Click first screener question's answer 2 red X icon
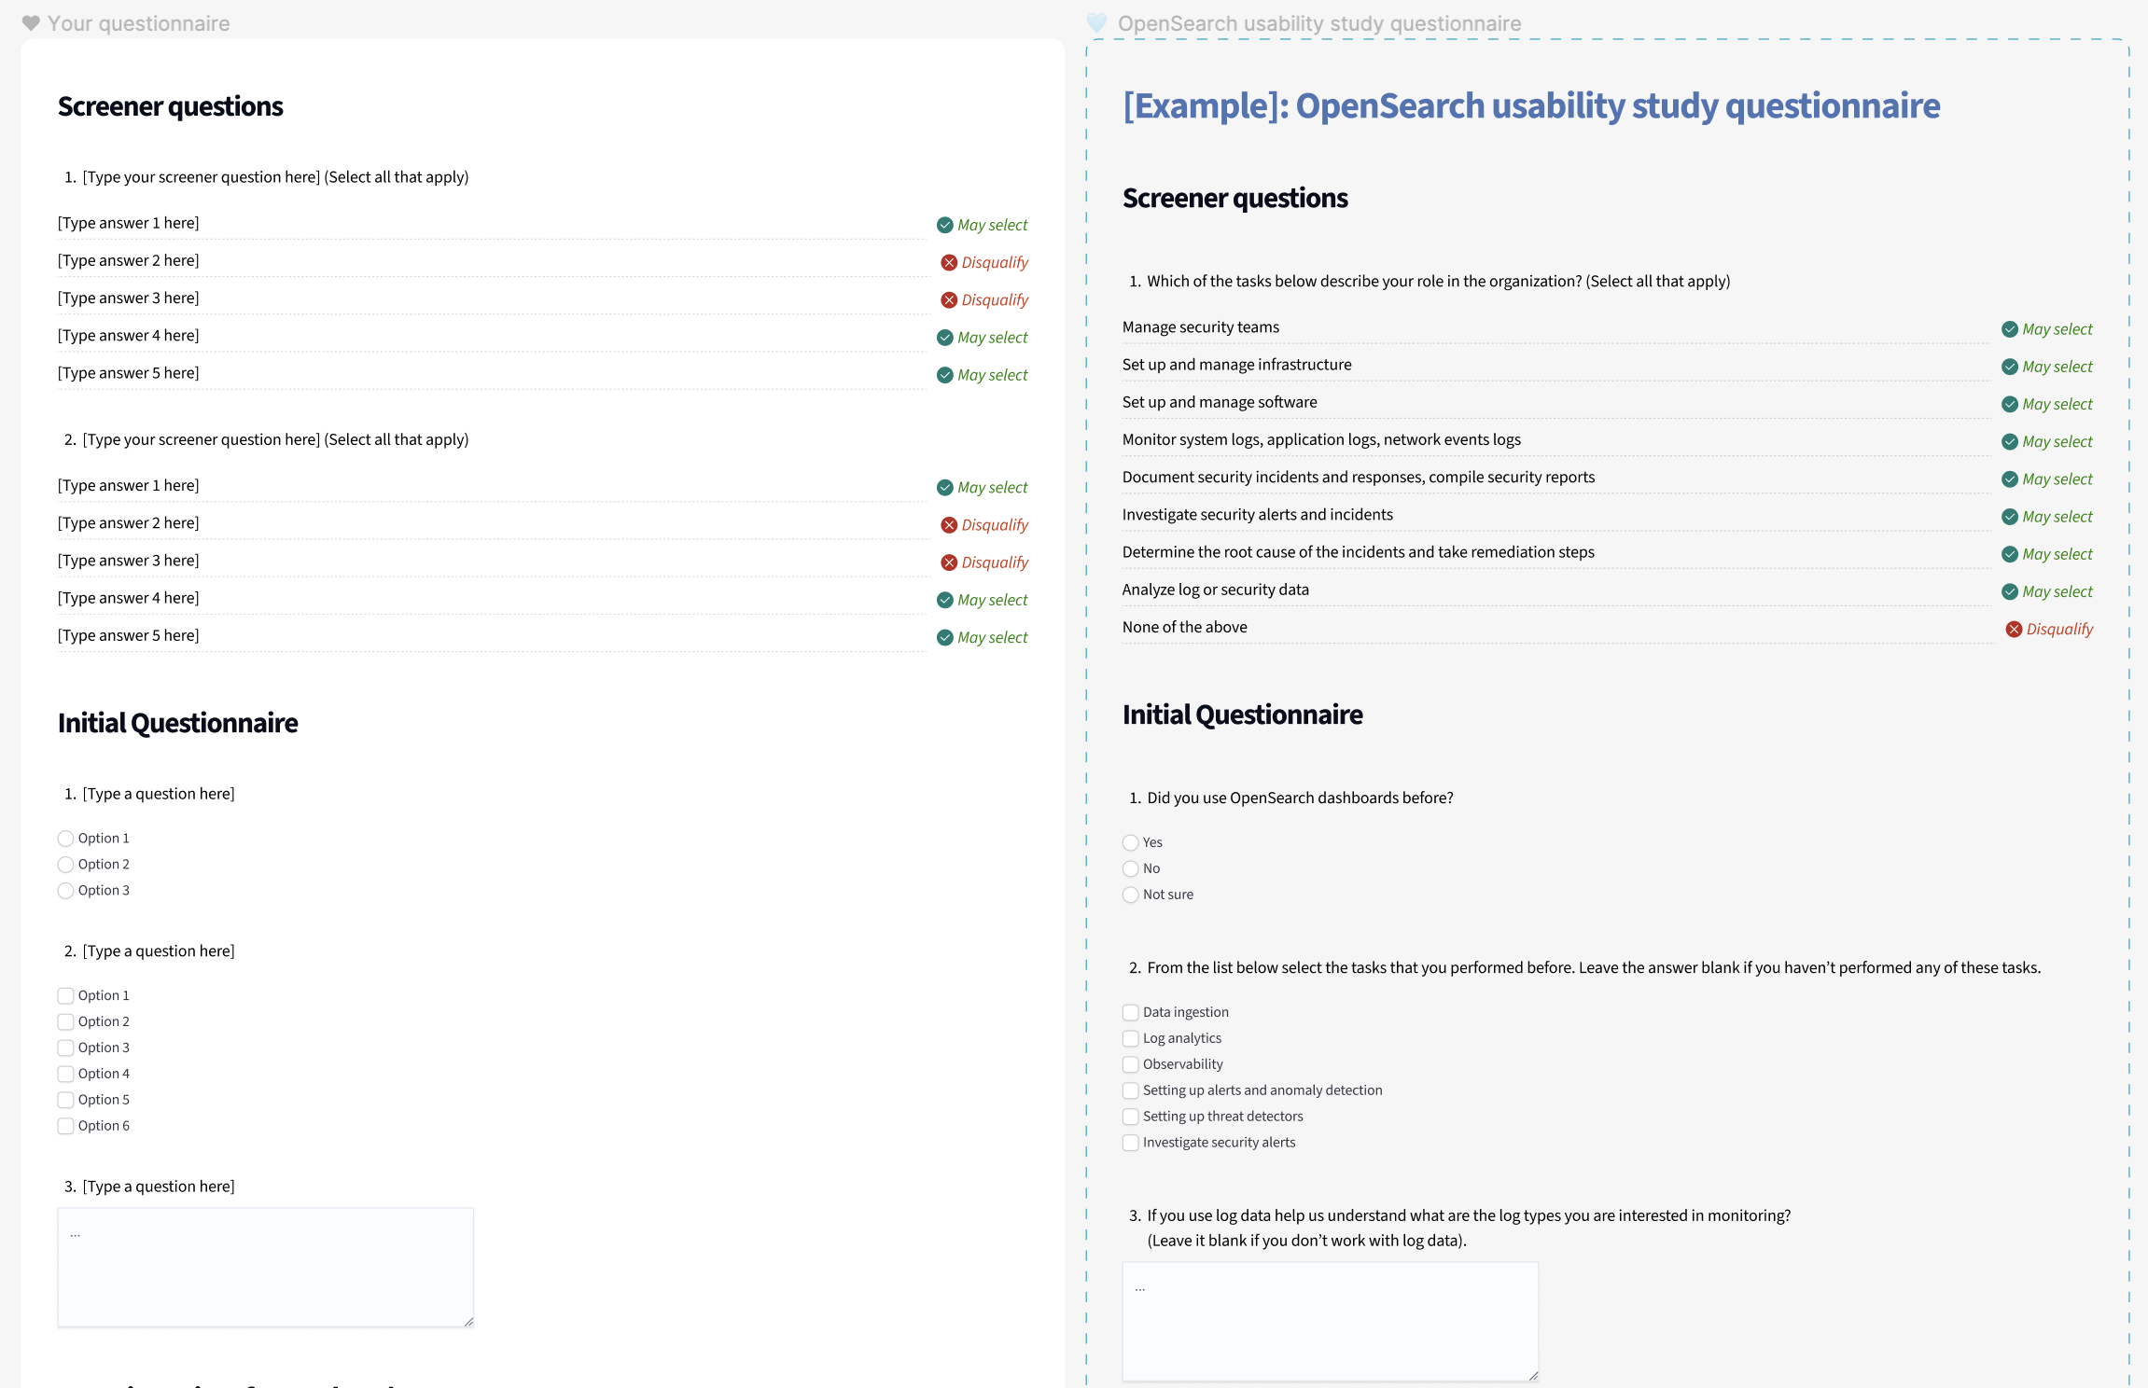This screenshot has width=2148, height=1388. [949, 262]
